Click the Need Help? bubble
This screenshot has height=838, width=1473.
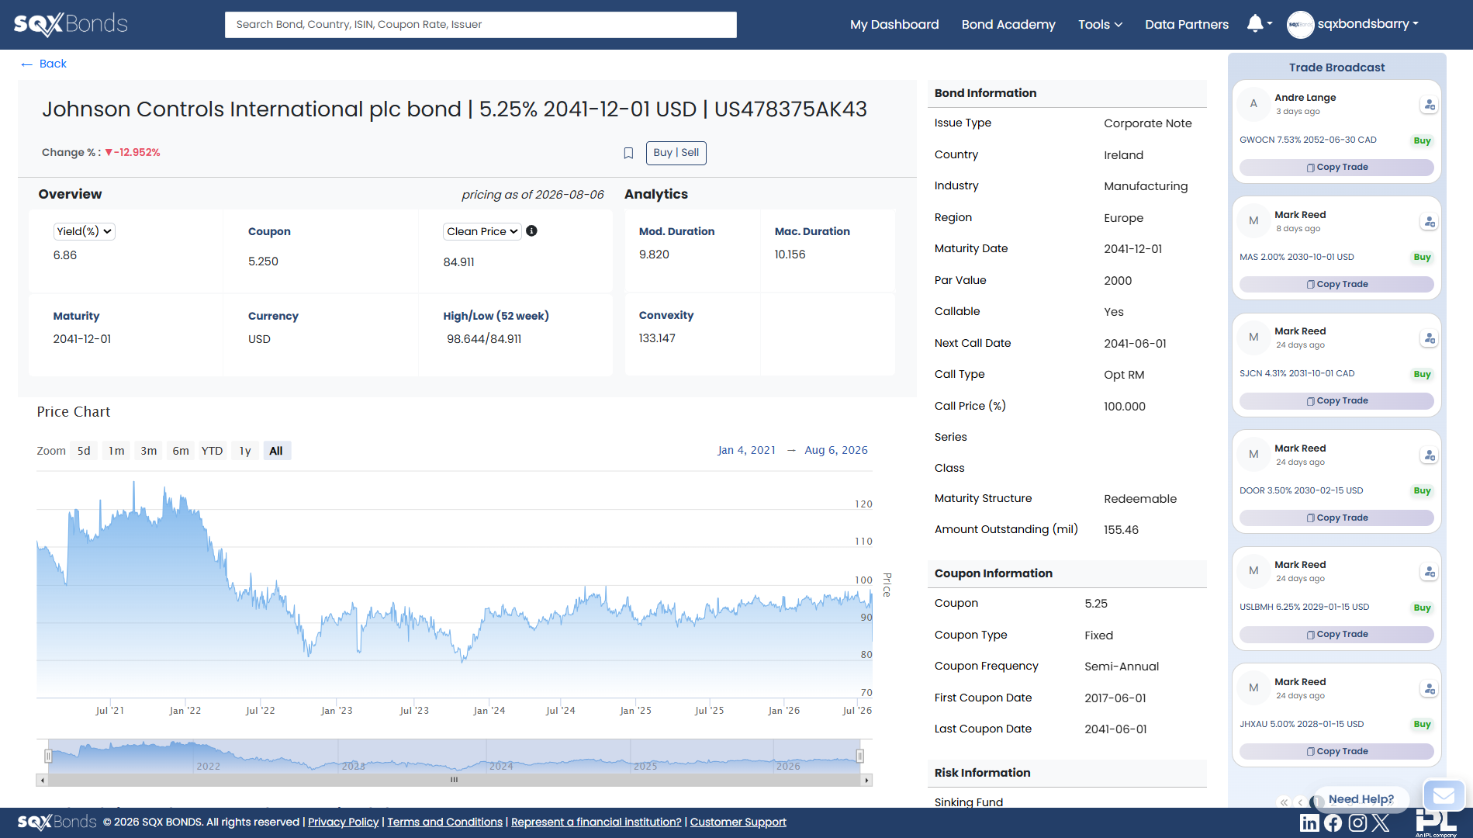click(1361, 799)
